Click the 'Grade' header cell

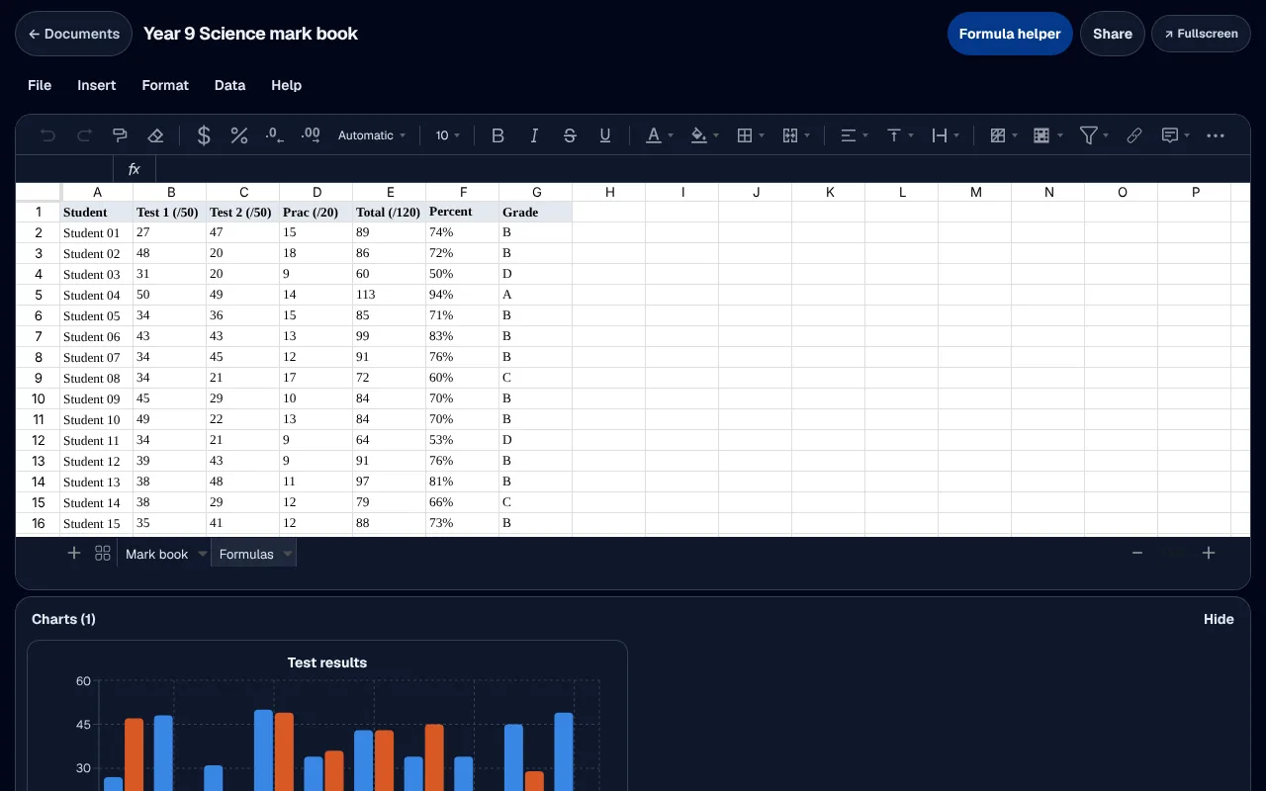click(x=536, y=212)
